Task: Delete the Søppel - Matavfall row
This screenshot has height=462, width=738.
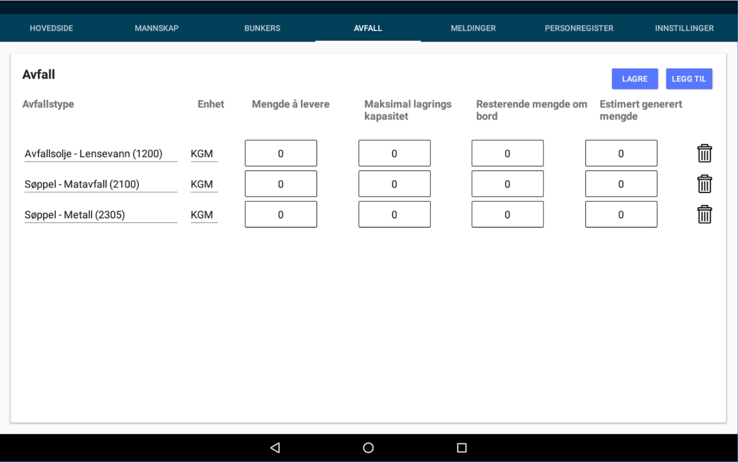Action: pos(704,184)
